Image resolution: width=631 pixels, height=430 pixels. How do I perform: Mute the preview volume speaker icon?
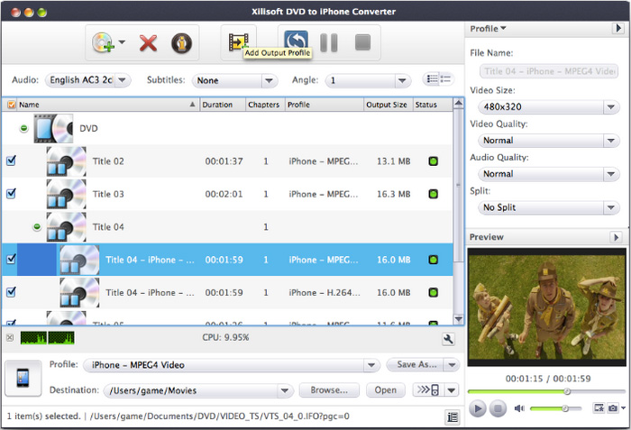point(519,408)
